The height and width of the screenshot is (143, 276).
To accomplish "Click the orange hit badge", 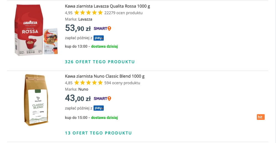I will tap(260, 117).
